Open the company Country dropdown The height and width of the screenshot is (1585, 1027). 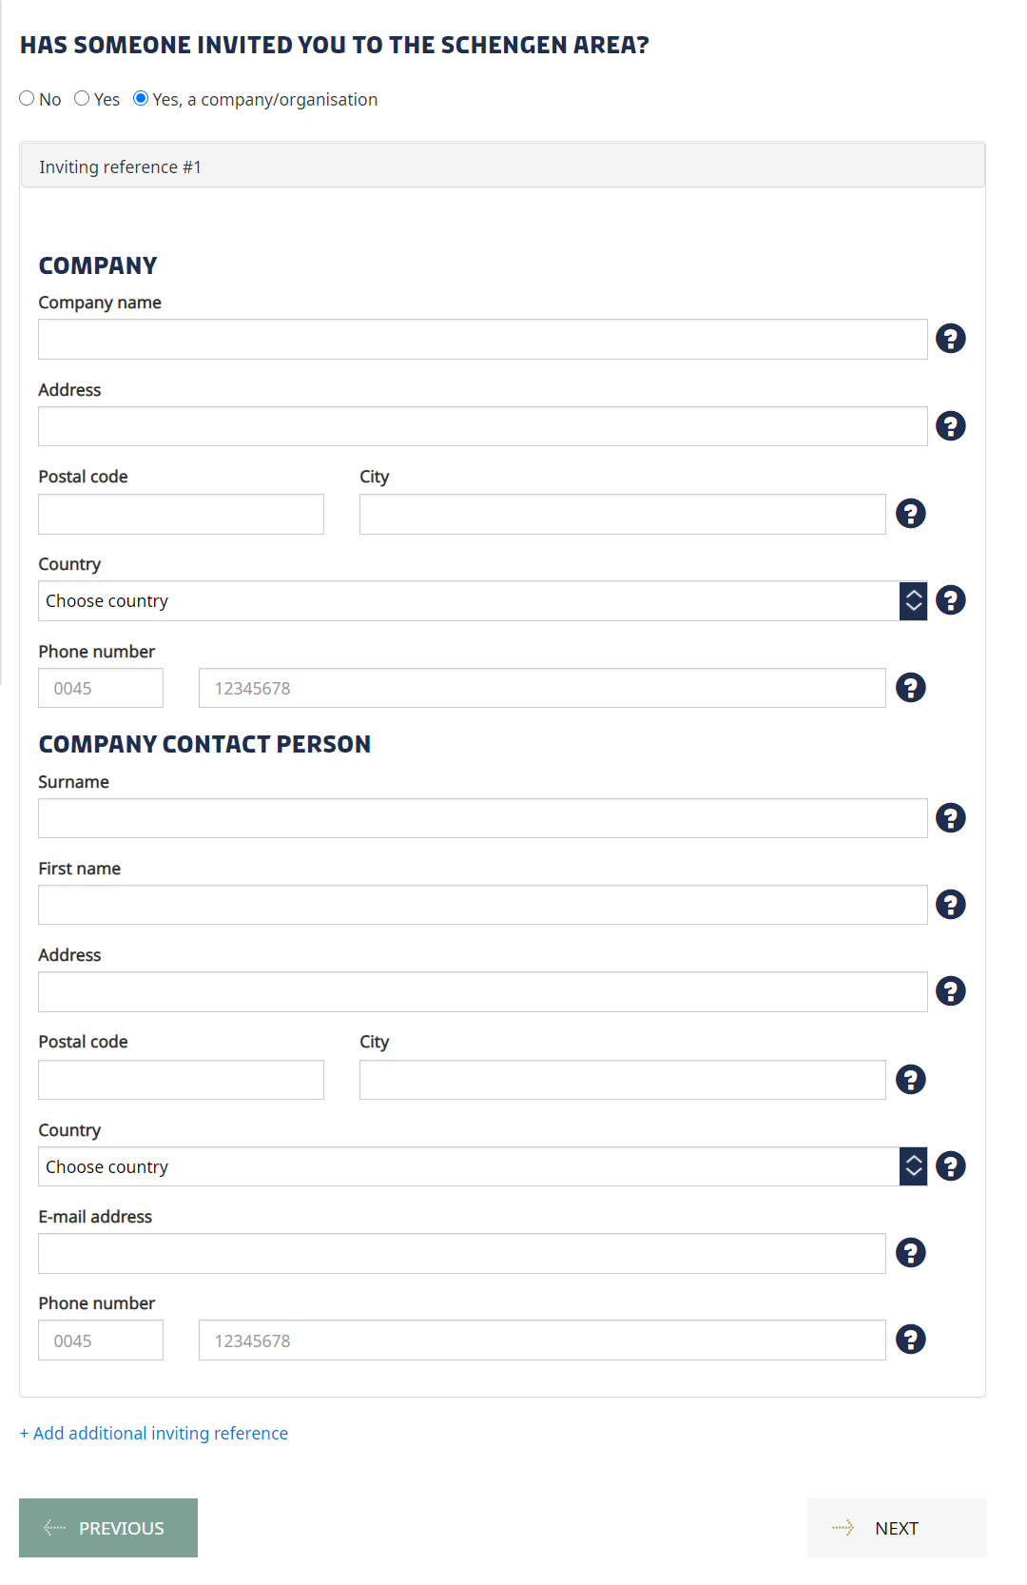click(482, 601)
